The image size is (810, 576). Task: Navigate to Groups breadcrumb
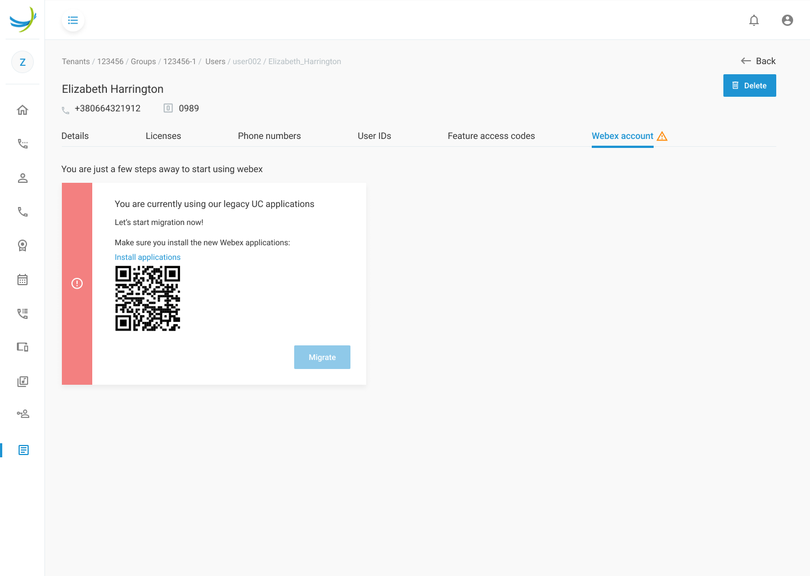[x=143, y=61]
